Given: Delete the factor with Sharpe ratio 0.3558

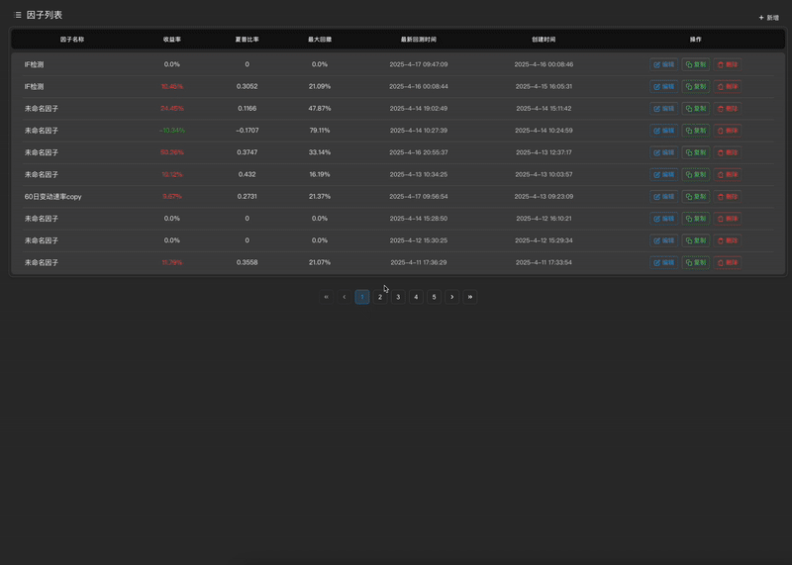Looking at the screenshot, I should point(728,262).
